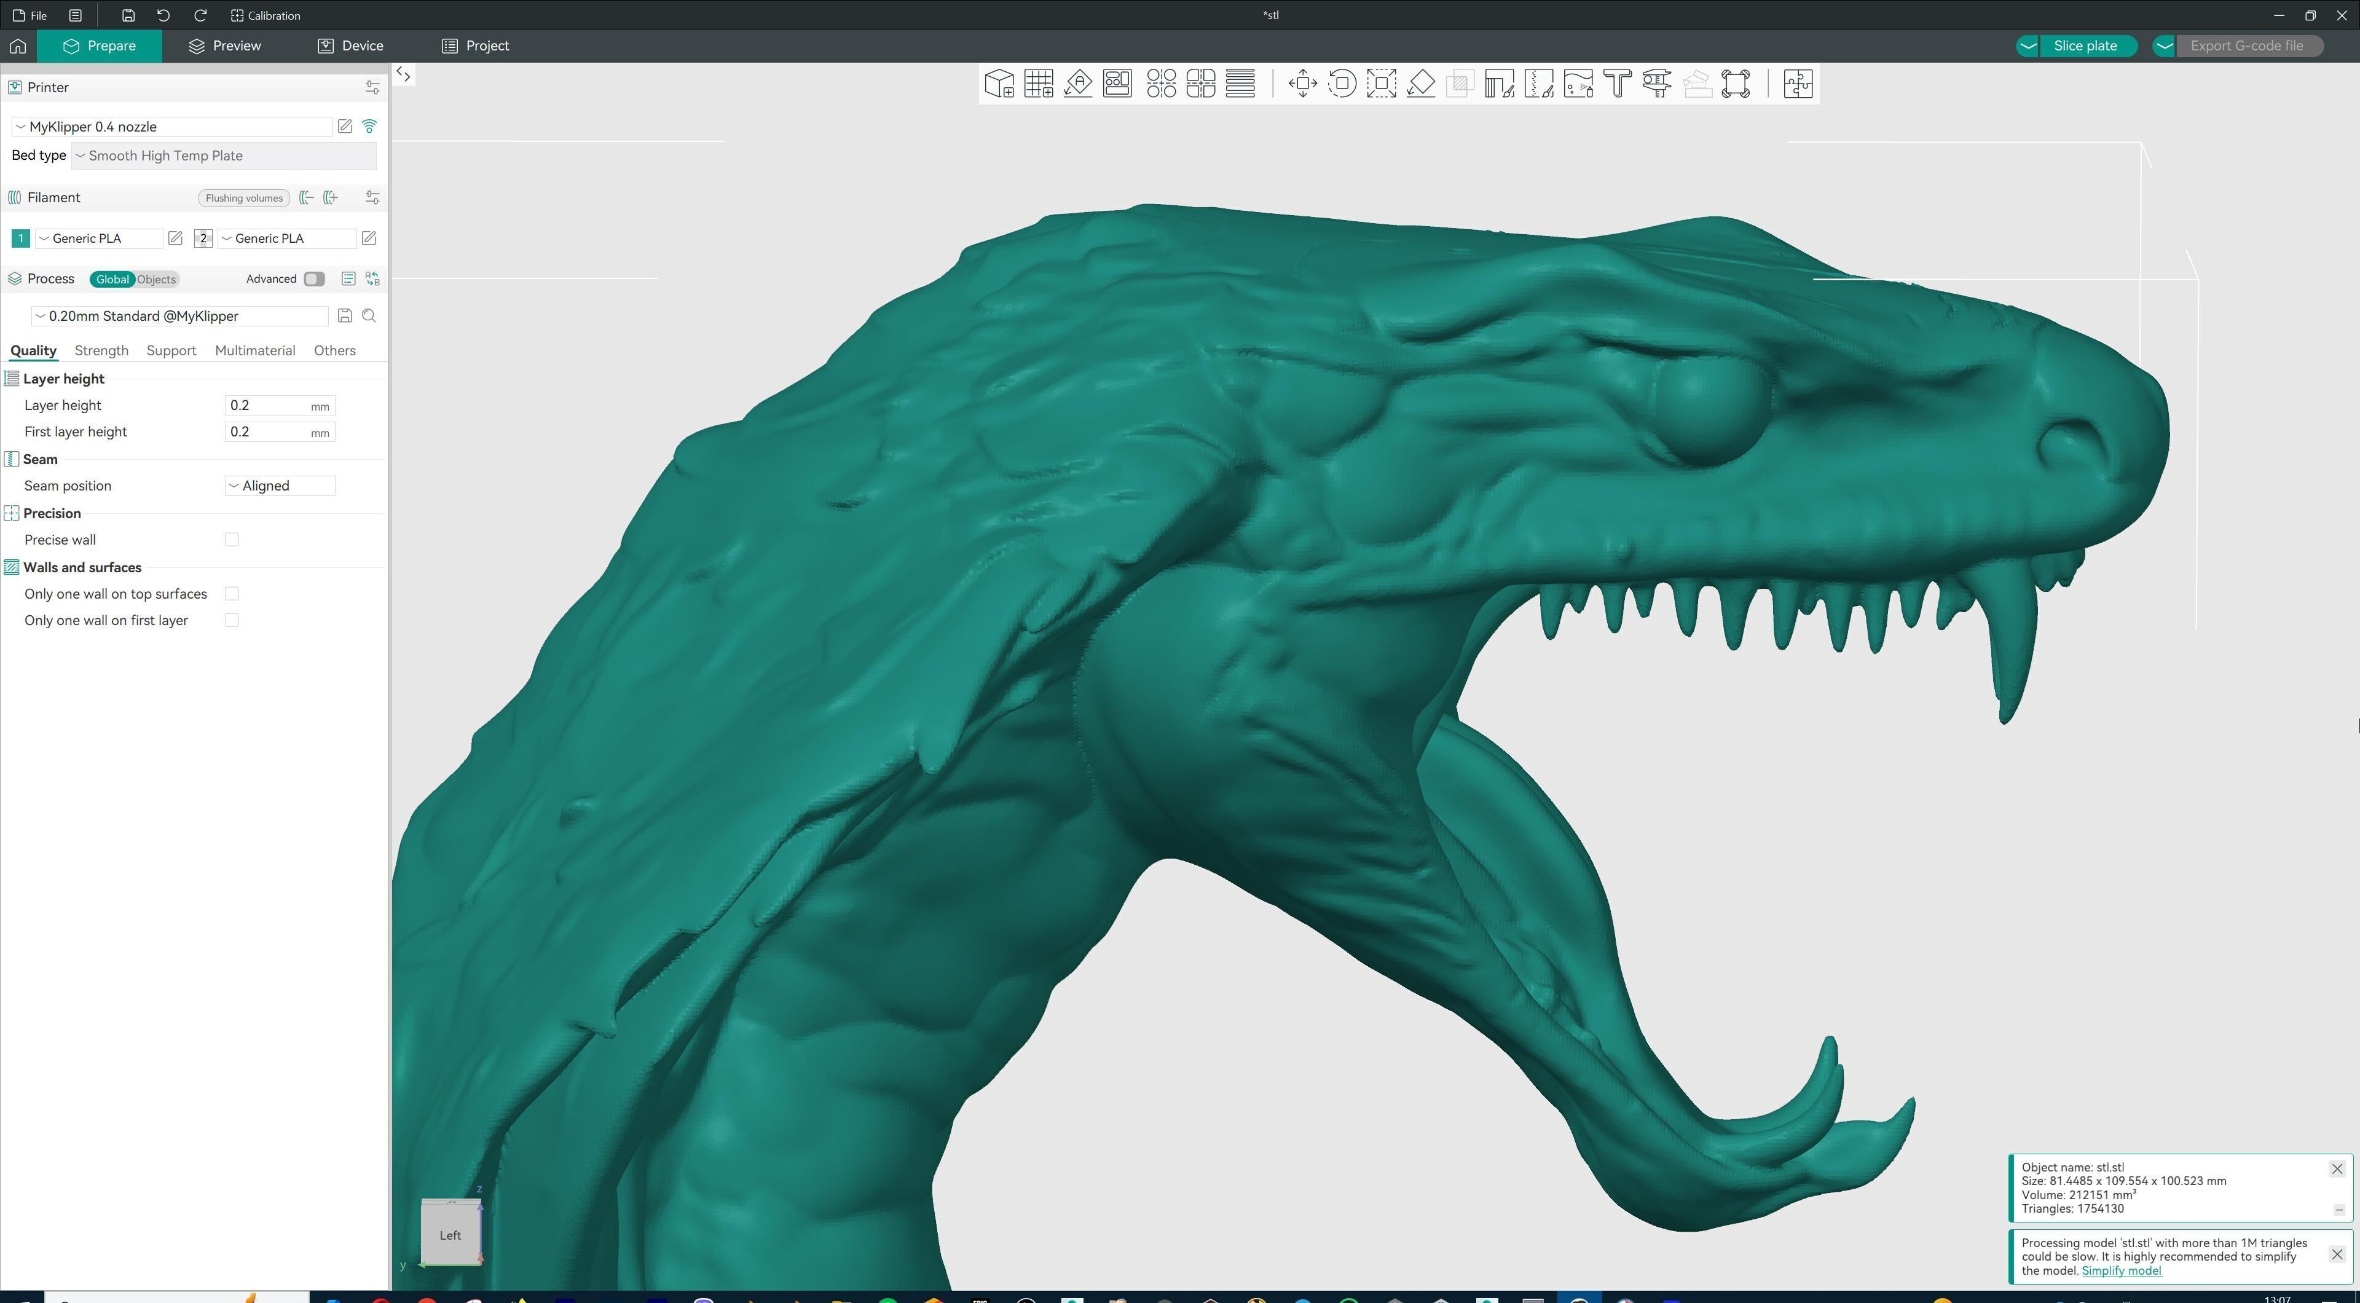This screenshot has width=2360, height=1303.
Task: Click the Filament settings sliders icon
Action: [372, 198]
